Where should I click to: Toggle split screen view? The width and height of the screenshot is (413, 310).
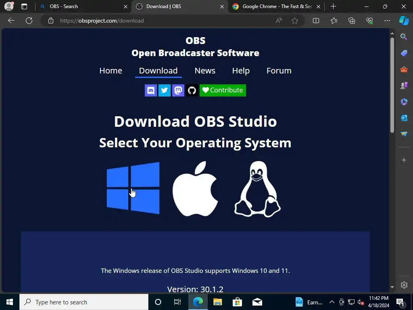pos(316,21)
